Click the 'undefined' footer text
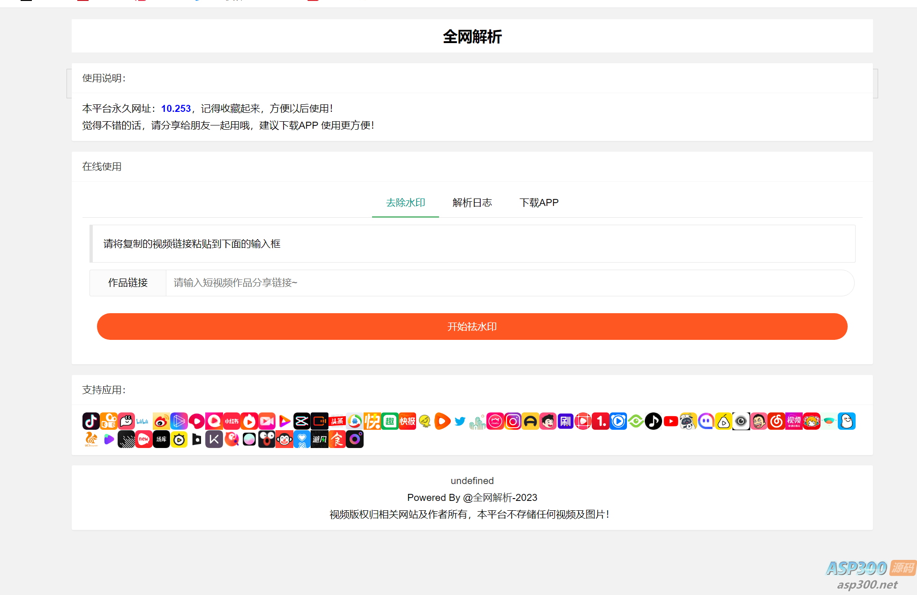 472,481
